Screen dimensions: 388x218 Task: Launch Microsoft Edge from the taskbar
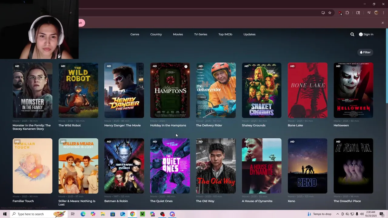point(83,214)
